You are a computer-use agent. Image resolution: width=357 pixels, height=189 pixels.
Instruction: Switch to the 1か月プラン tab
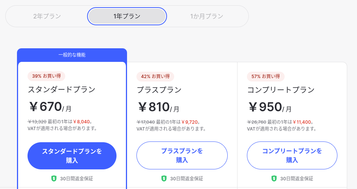coord(207,16)
